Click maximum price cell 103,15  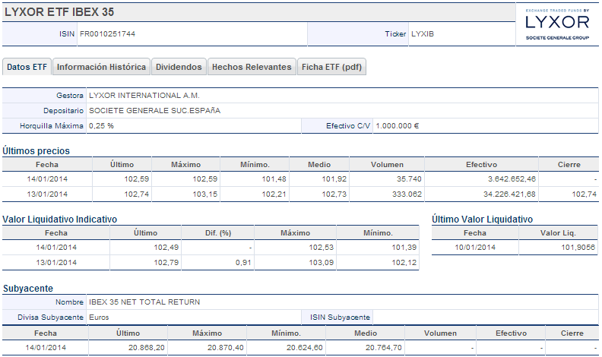click(x=205, y=194)
